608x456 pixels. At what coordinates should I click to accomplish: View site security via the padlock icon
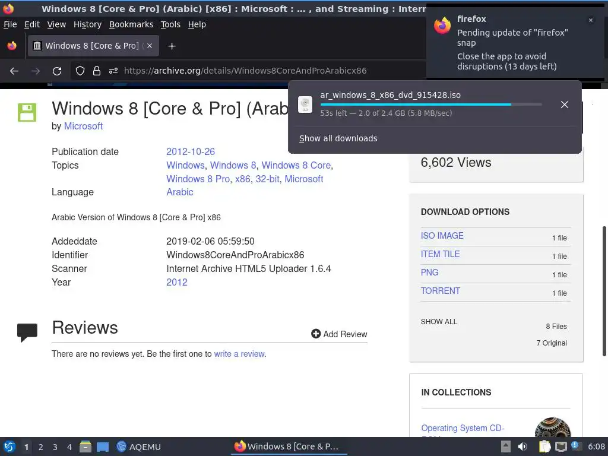click(97, 71)
